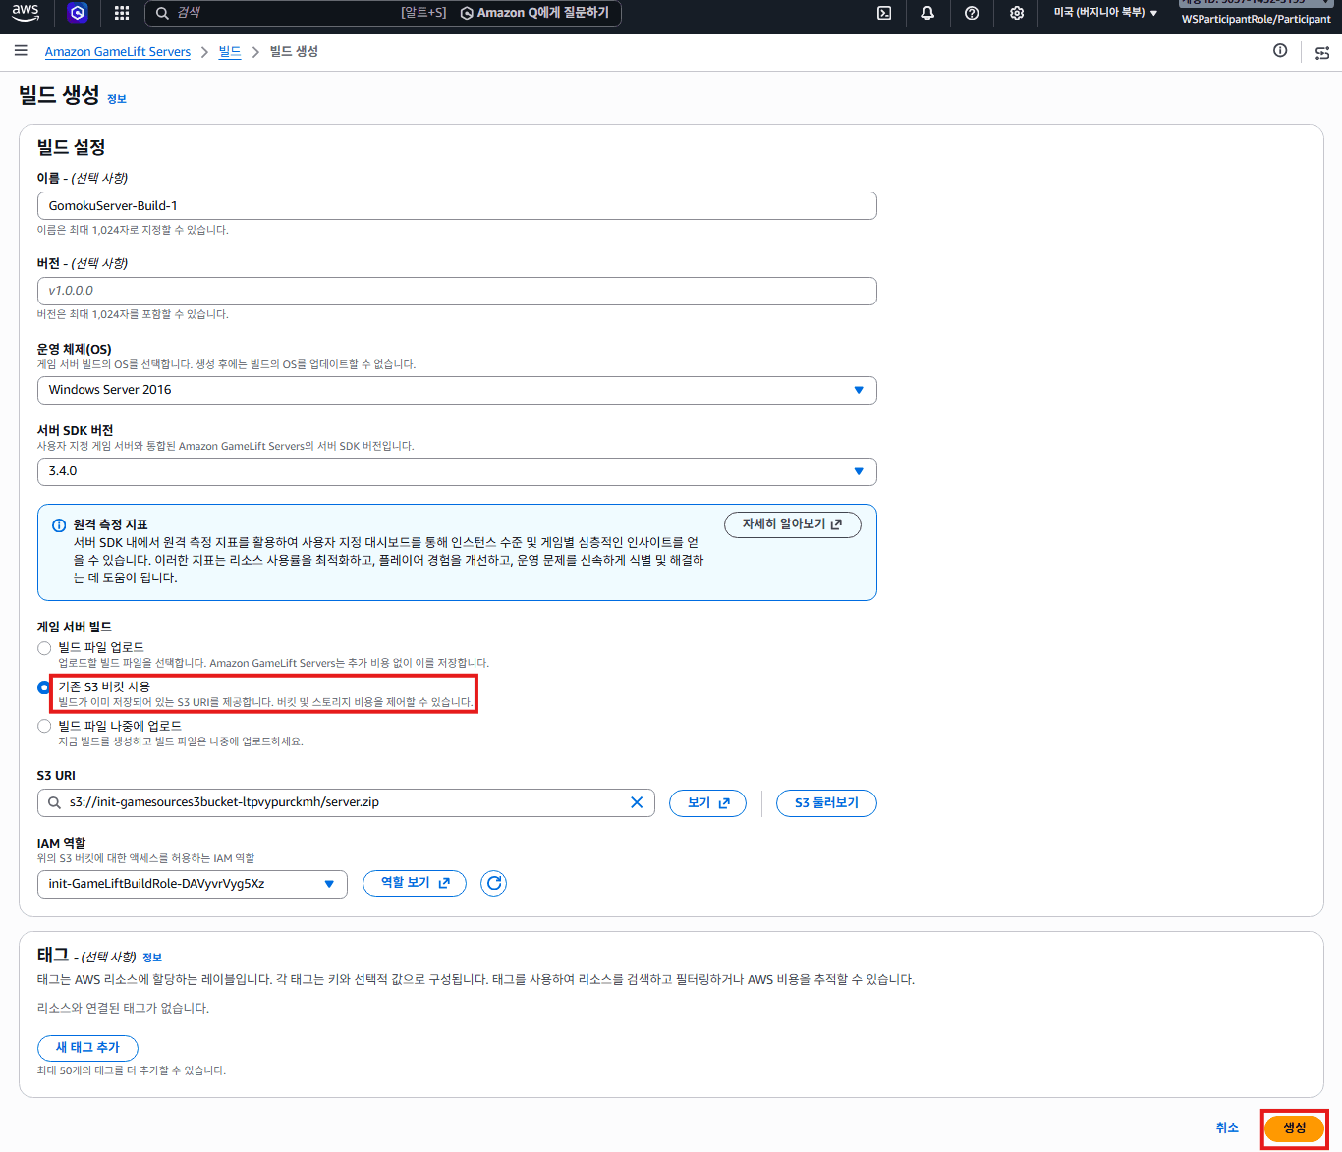Toggle the side navigation hamburger menu

(21, 50)
